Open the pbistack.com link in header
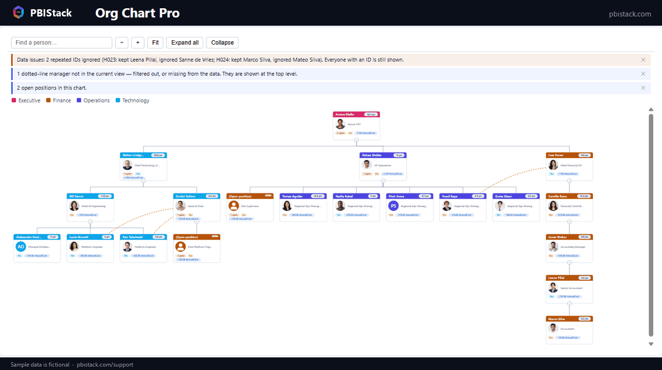The image size is (662, 370). (629, 14)
